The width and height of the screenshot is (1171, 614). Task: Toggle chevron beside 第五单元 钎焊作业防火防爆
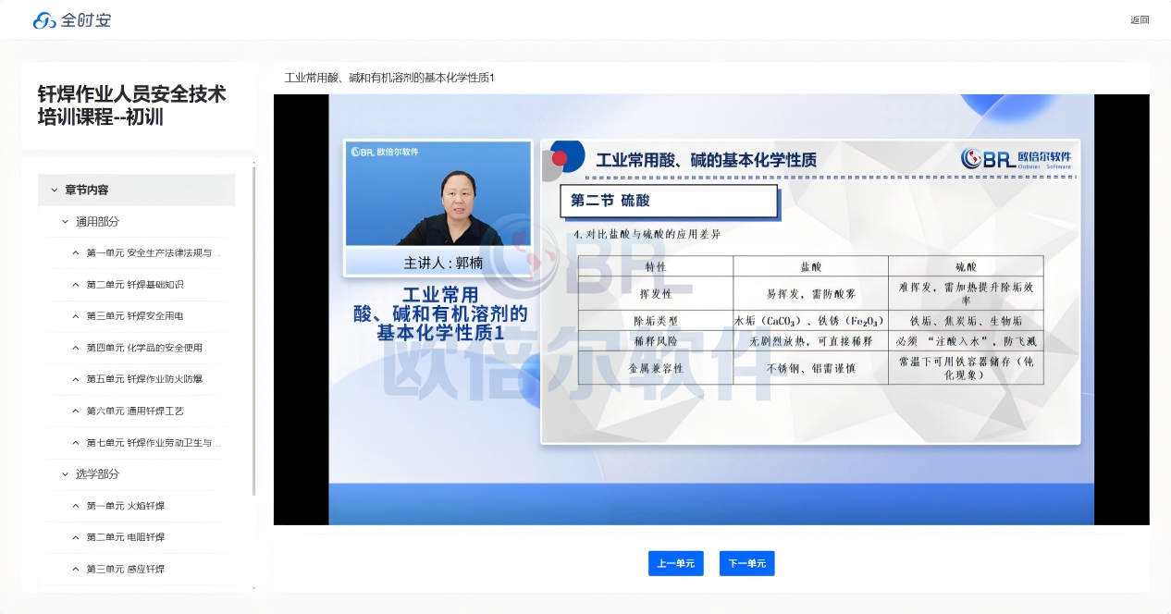pyautogui.click(x=76, y=379)
